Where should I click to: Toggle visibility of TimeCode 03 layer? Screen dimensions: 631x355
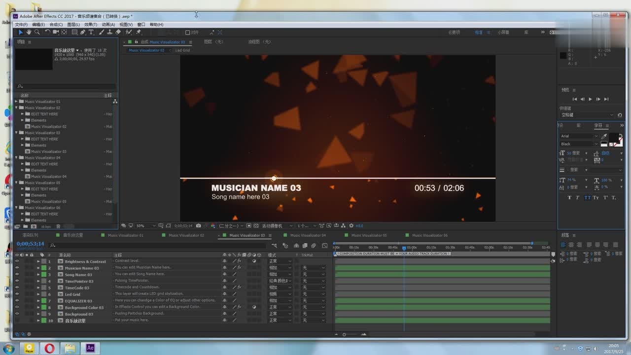click(17, 287)
